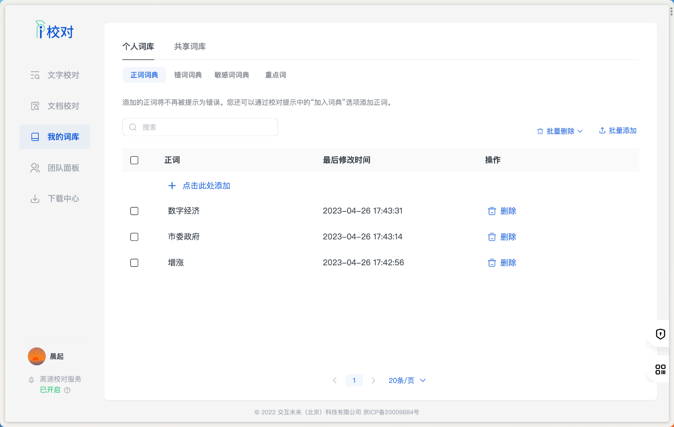Image resolution: width=674 pixels, height=427 pixels.
Task: Open the 敏感词词典 dictionary tab
Action: [x=232, y=75]
